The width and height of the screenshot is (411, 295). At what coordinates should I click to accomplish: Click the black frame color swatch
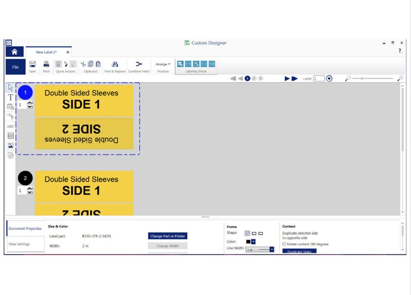[248, 242]
